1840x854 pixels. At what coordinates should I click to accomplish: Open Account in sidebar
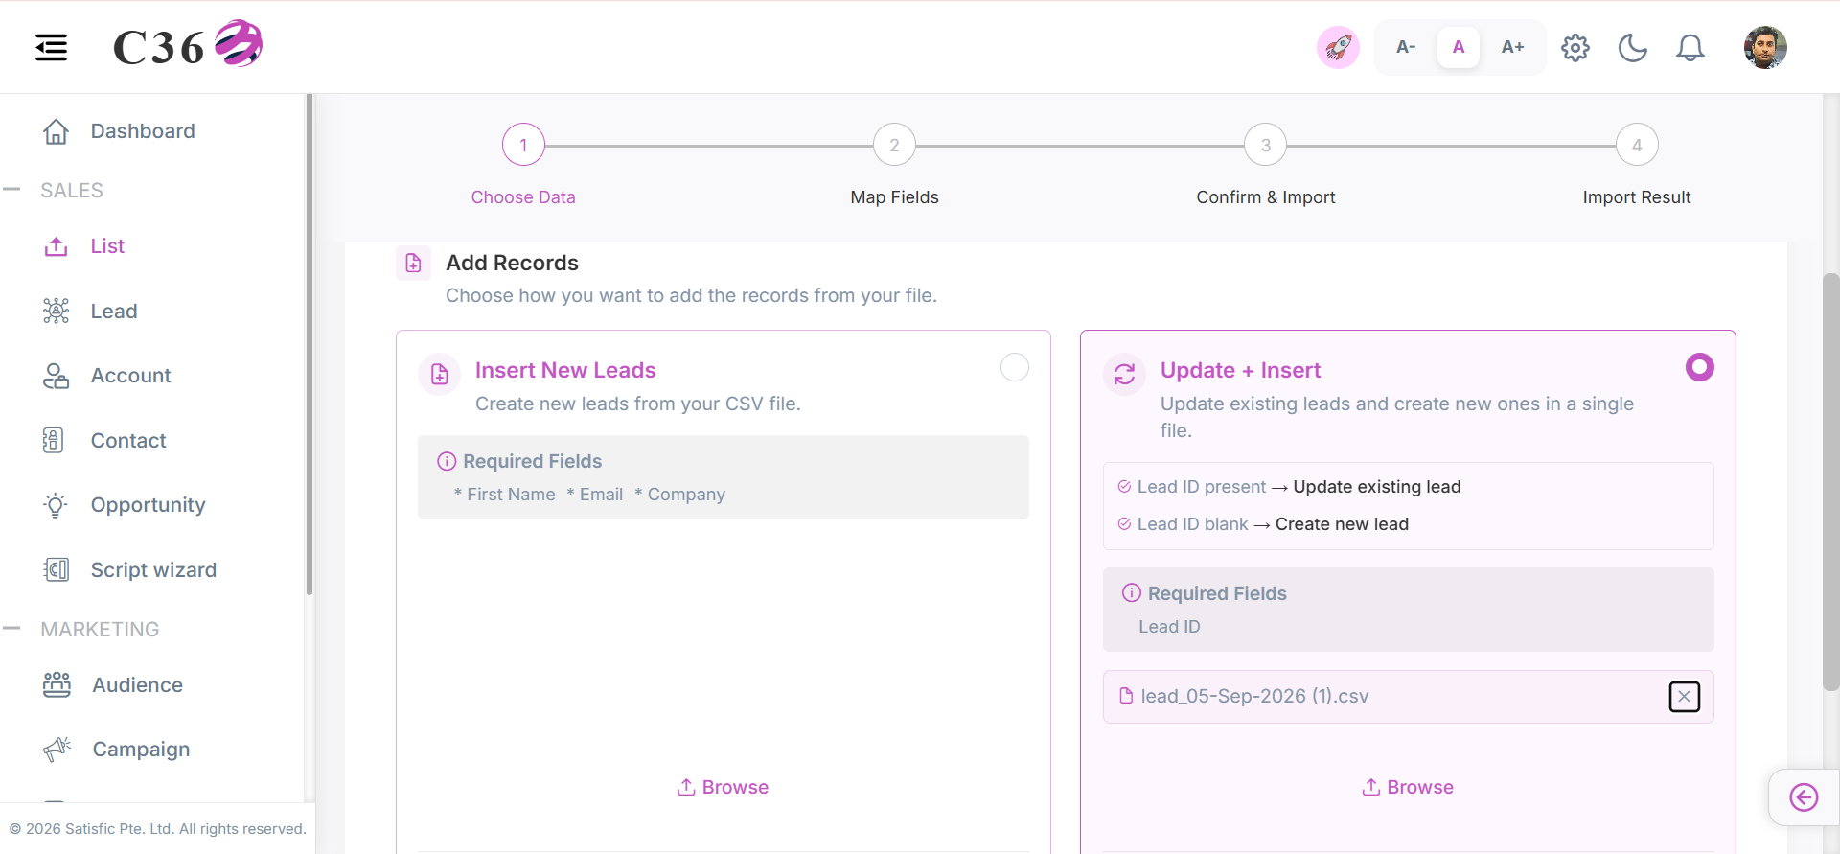130,376
